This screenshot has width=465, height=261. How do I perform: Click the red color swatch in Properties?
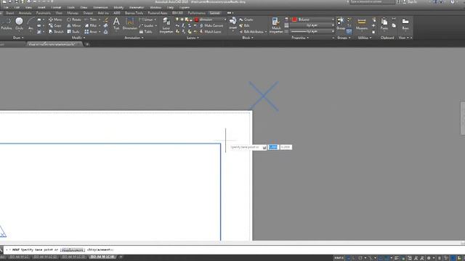pos(294,20)
